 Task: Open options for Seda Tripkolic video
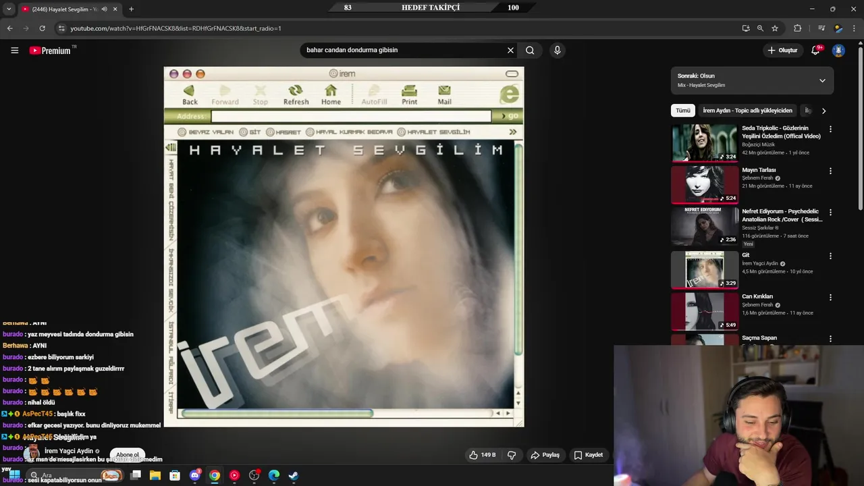pyautogui.click(x=830, y=129)
